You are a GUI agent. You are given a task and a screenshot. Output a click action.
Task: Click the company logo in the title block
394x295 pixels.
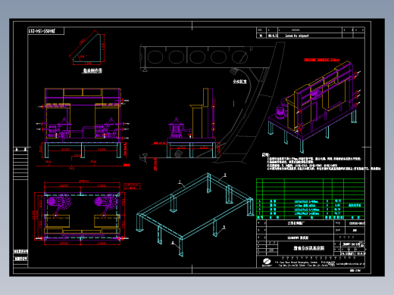coord(267,262)
